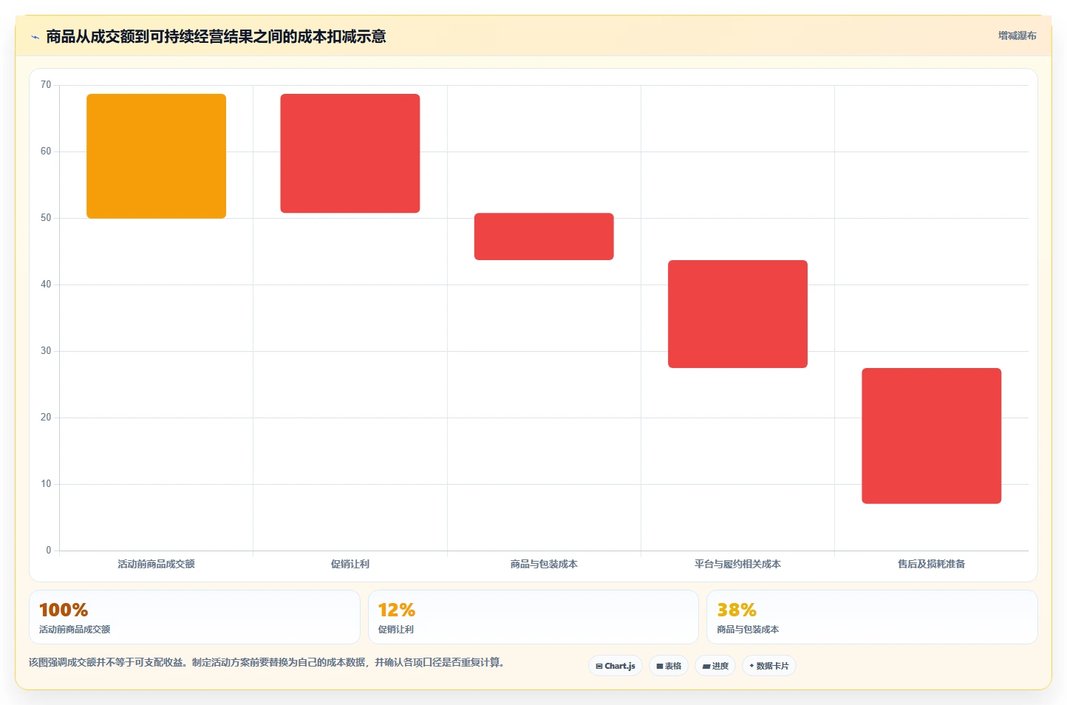
Task: Click the red 商品与包装成本 bar
Action: [x=544, y=236]
